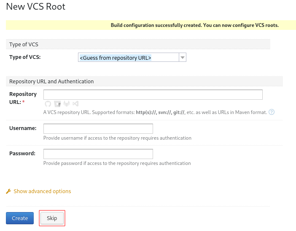Focus the Username input field
This screenshot has height=231, width=296.
pos(98,129)
